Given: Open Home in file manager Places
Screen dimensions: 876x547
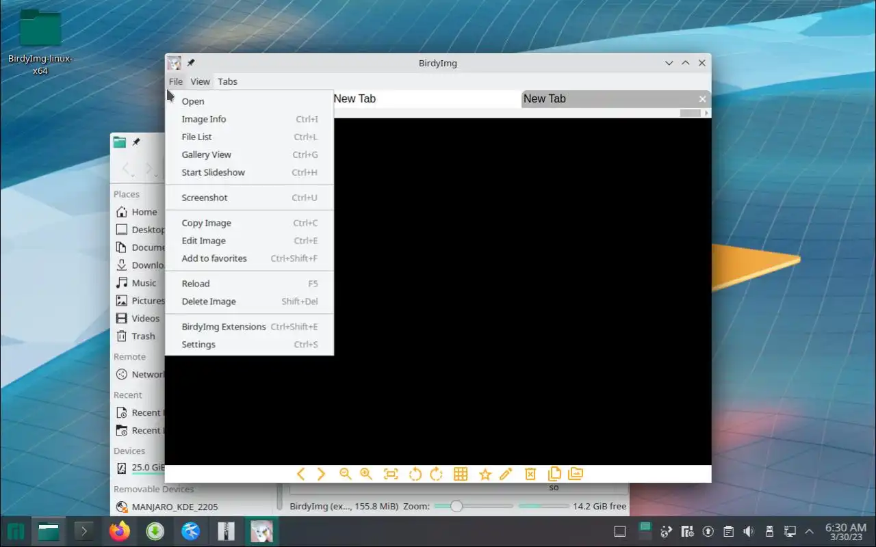Looking at the screenshot, I should pyautogui.click(x=137, y=212).
